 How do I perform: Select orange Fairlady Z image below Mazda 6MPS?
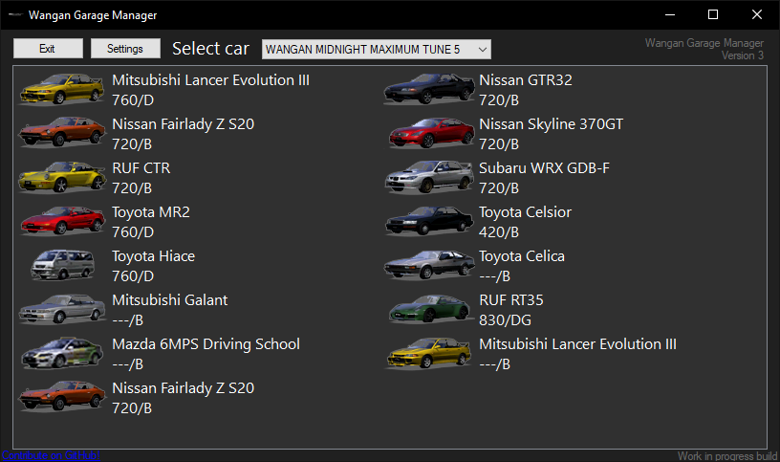coord(62,397)
